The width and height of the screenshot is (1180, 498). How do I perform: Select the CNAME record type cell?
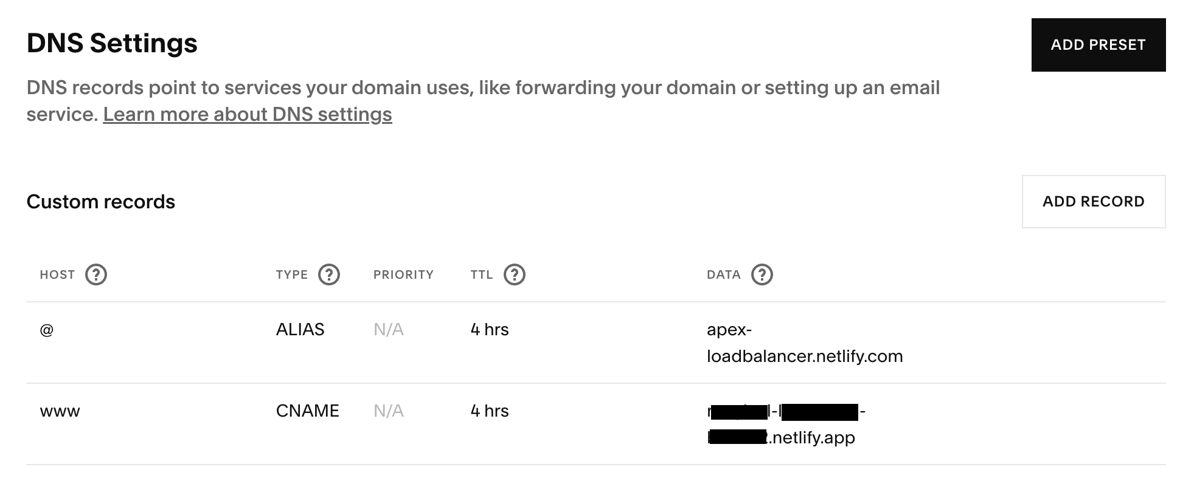tap(307, 411)
